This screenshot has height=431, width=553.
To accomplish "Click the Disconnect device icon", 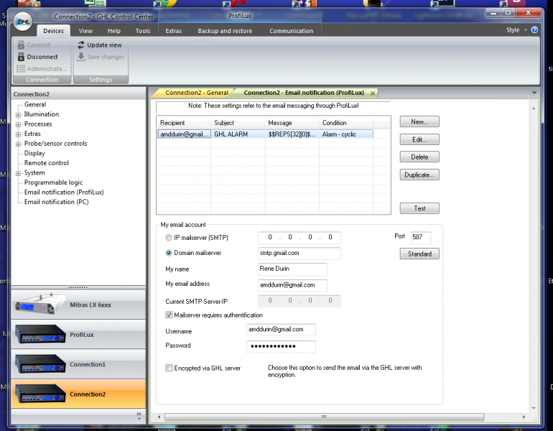I will [21, 57].
